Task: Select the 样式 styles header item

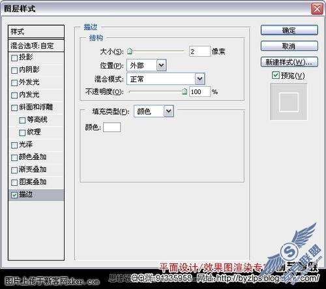Action: (x=36, y=31)
